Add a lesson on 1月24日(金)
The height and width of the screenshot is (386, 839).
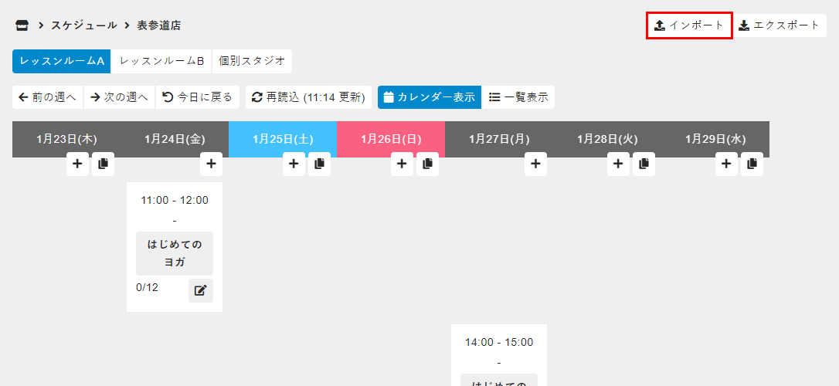[x=211, y=164]
